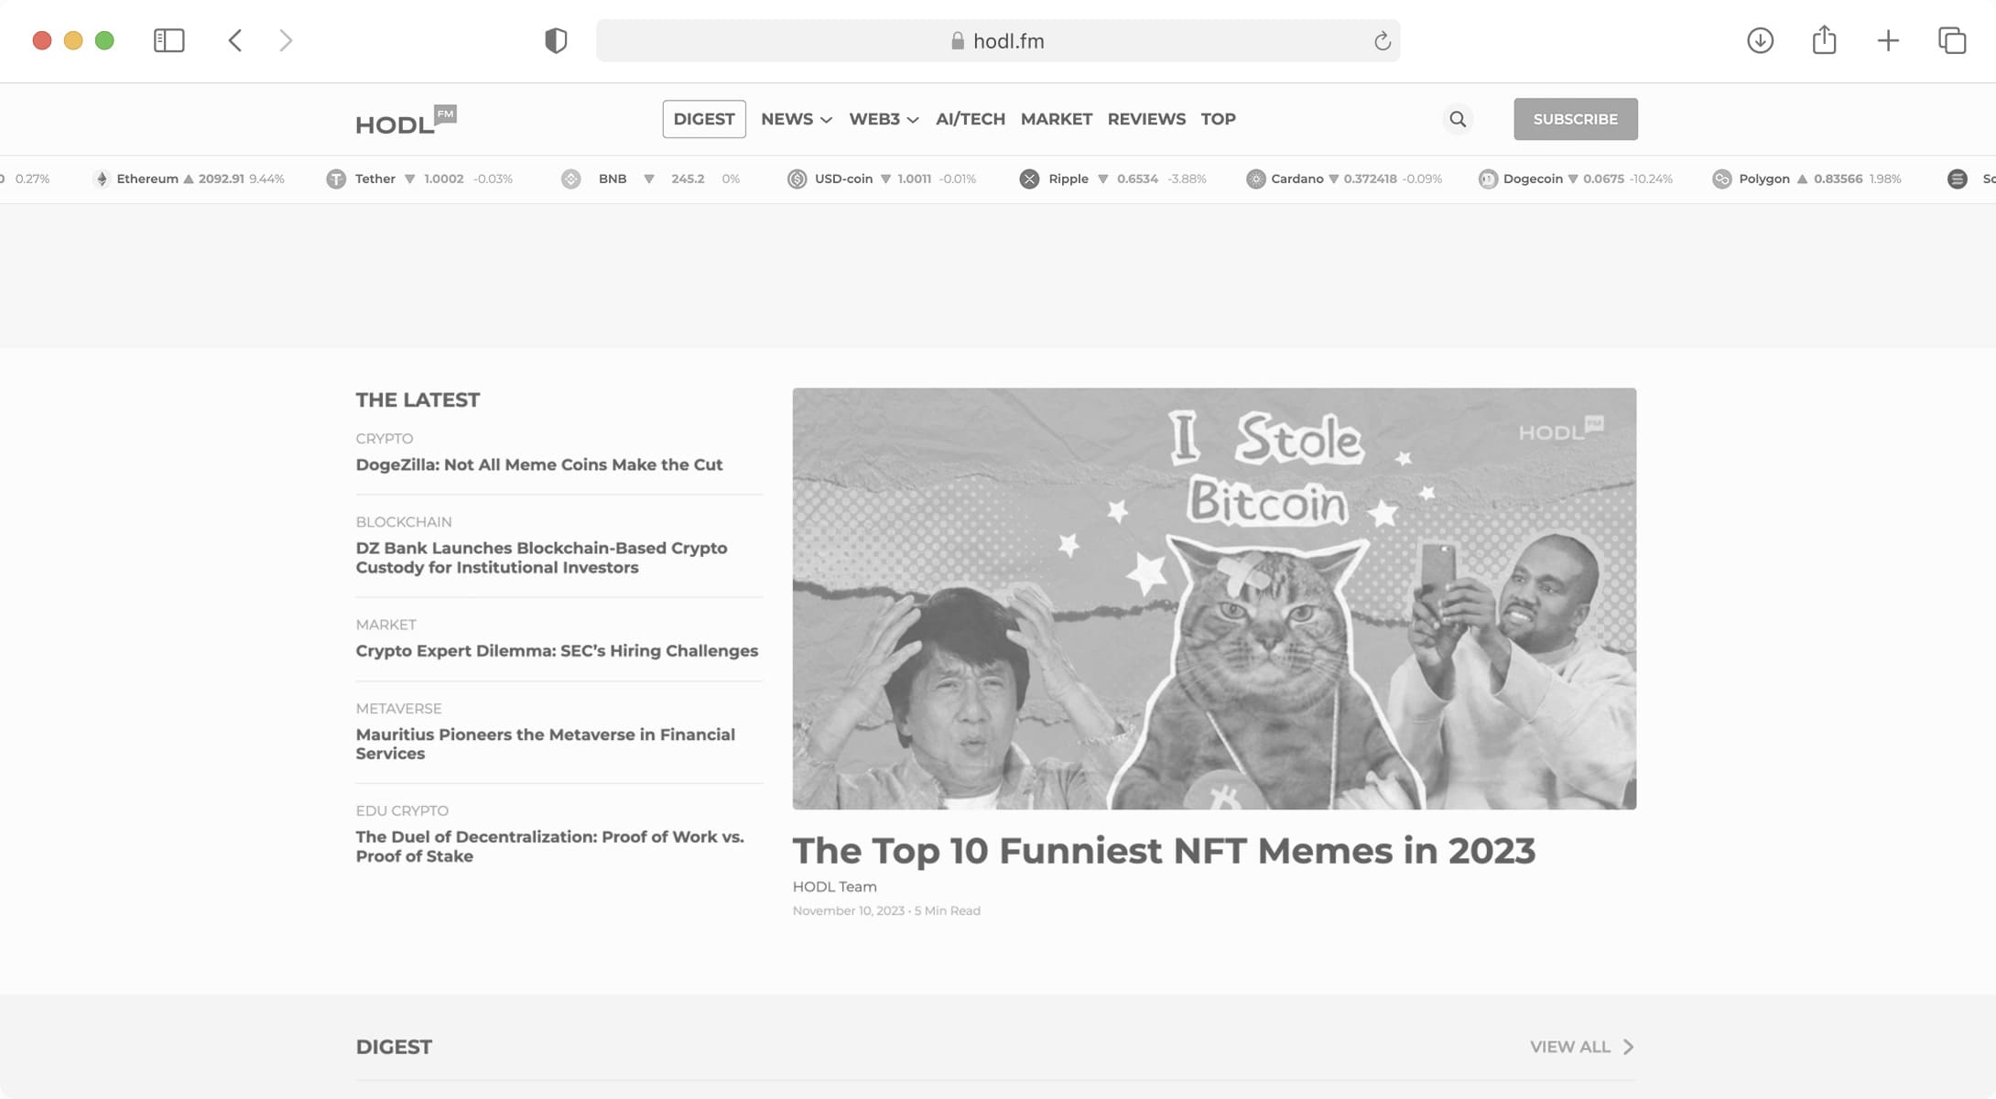Click the VIEW ALL chevron arrow

tap(1628, 1047)
